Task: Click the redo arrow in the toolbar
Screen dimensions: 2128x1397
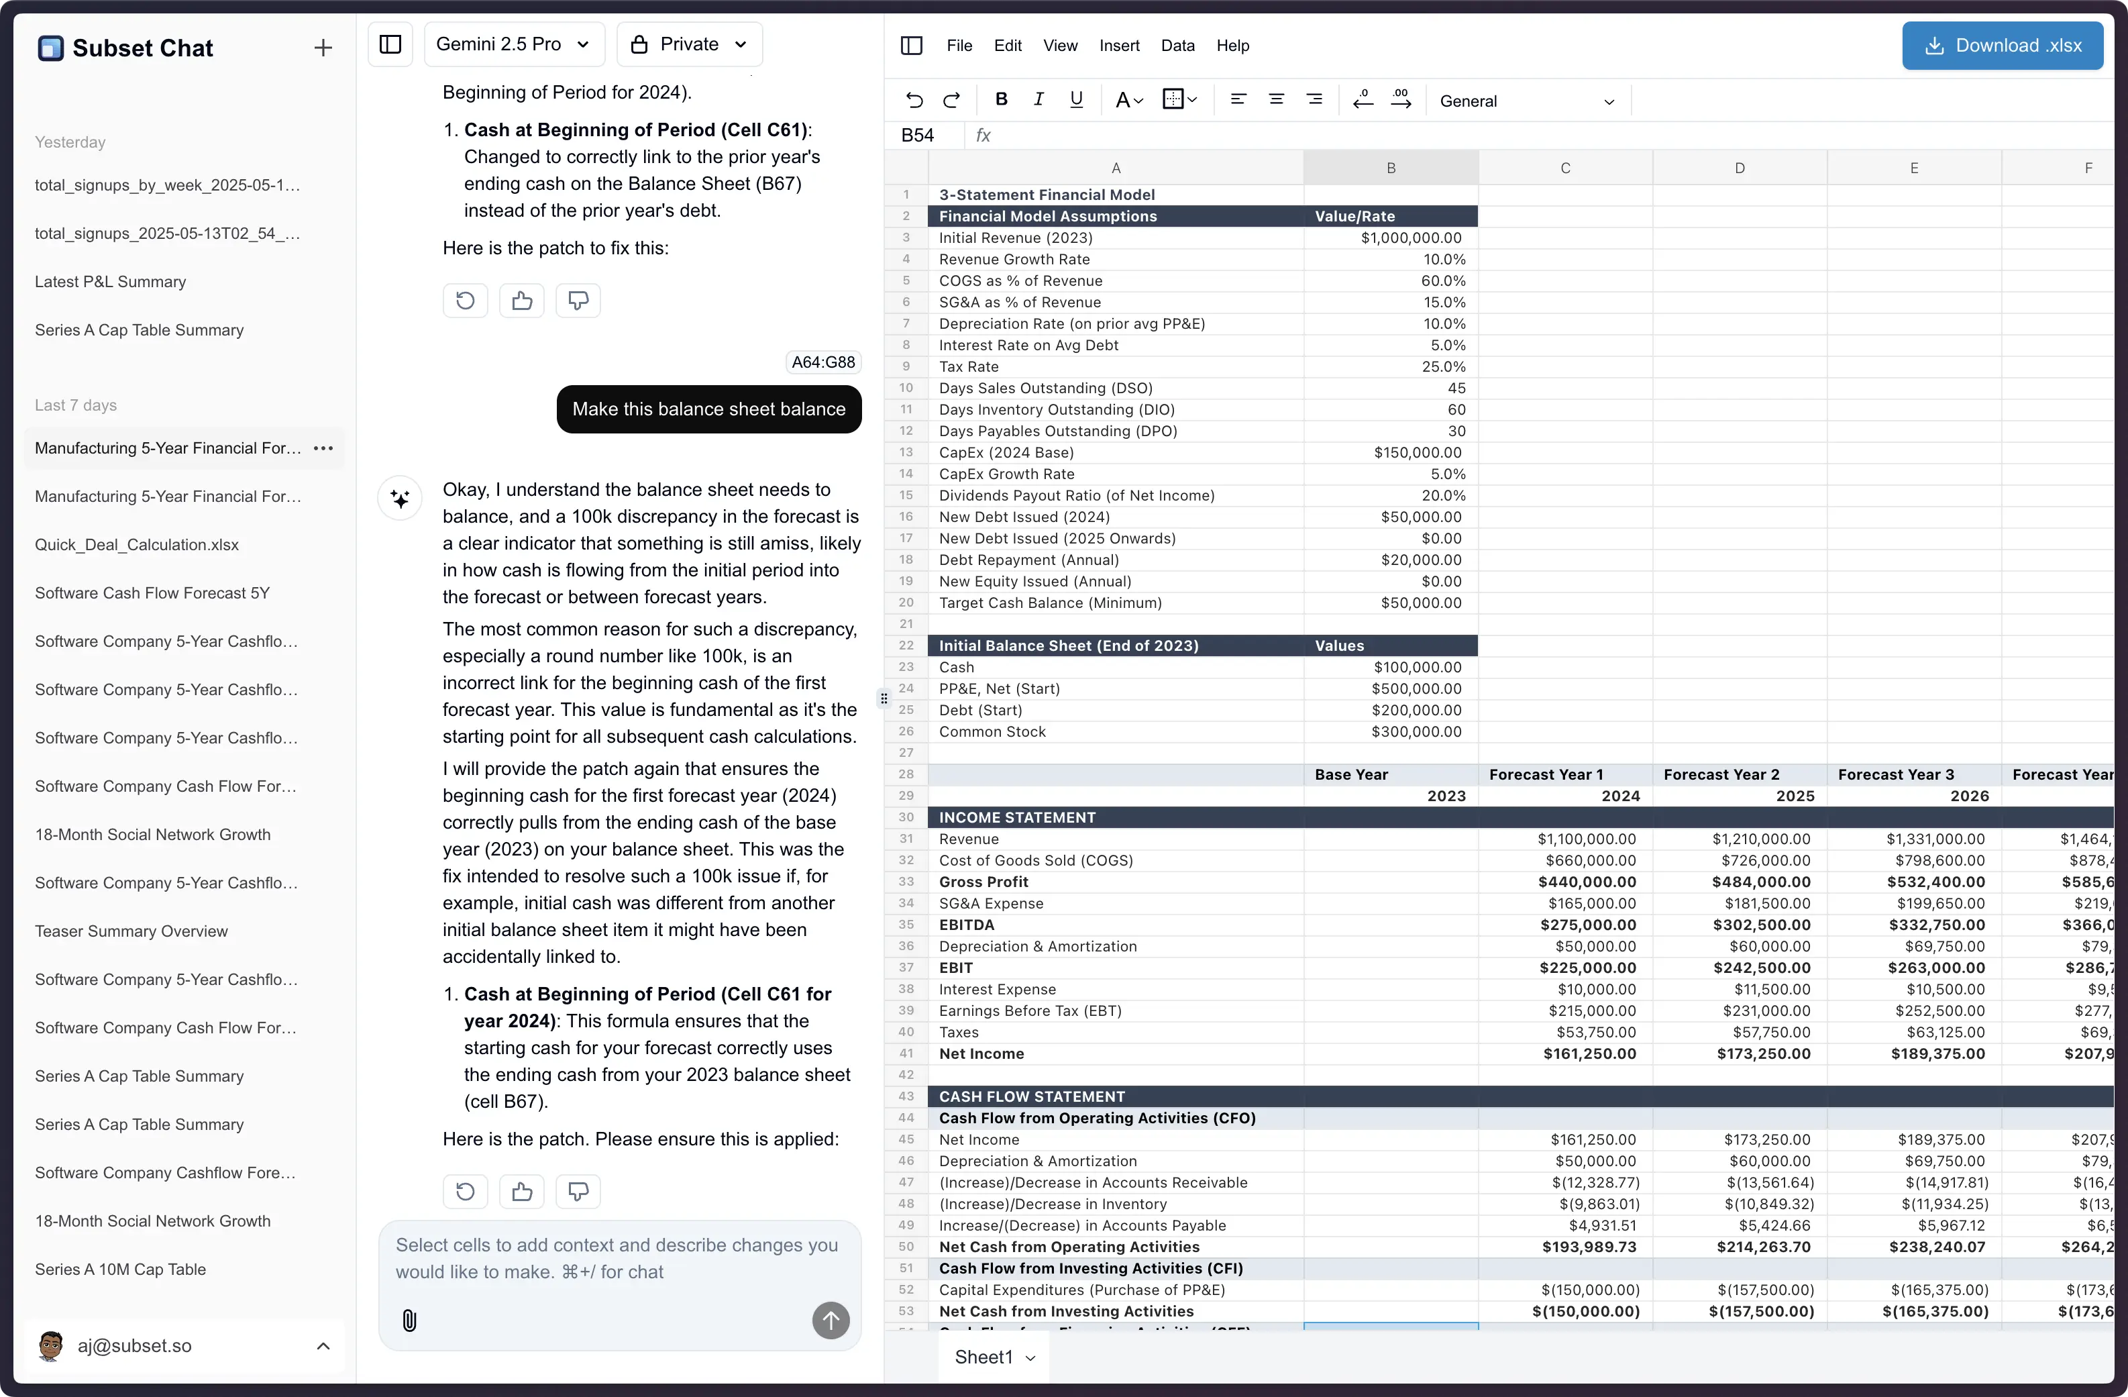Action: click(x=952, y=100)
